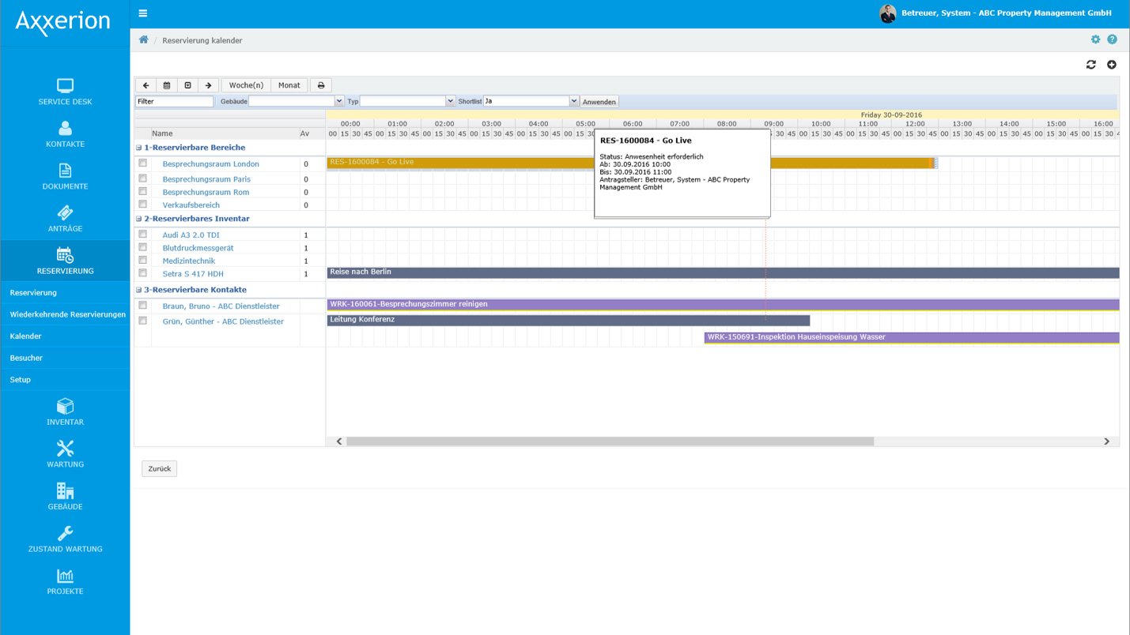Open the Besucher submenu item
1130x635 pixels.
coord(65,358)
